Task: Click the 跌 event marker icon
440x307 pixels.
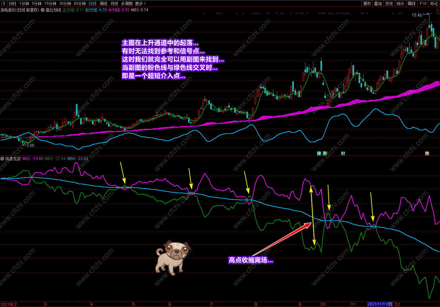Action: [325, 153]
